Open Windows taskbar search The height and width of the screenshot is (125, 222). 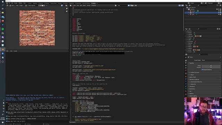click(x=3, y=5)
